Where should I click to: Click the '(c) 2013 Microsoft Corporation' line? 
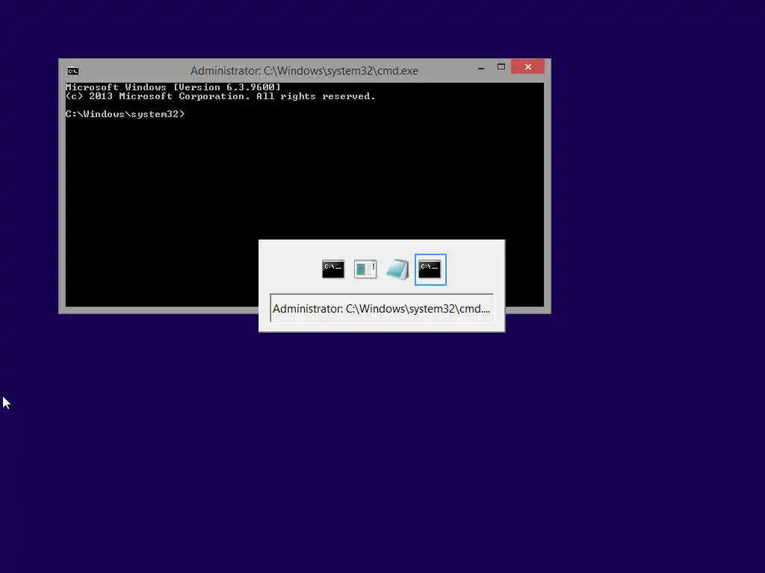tap(220, 96)
